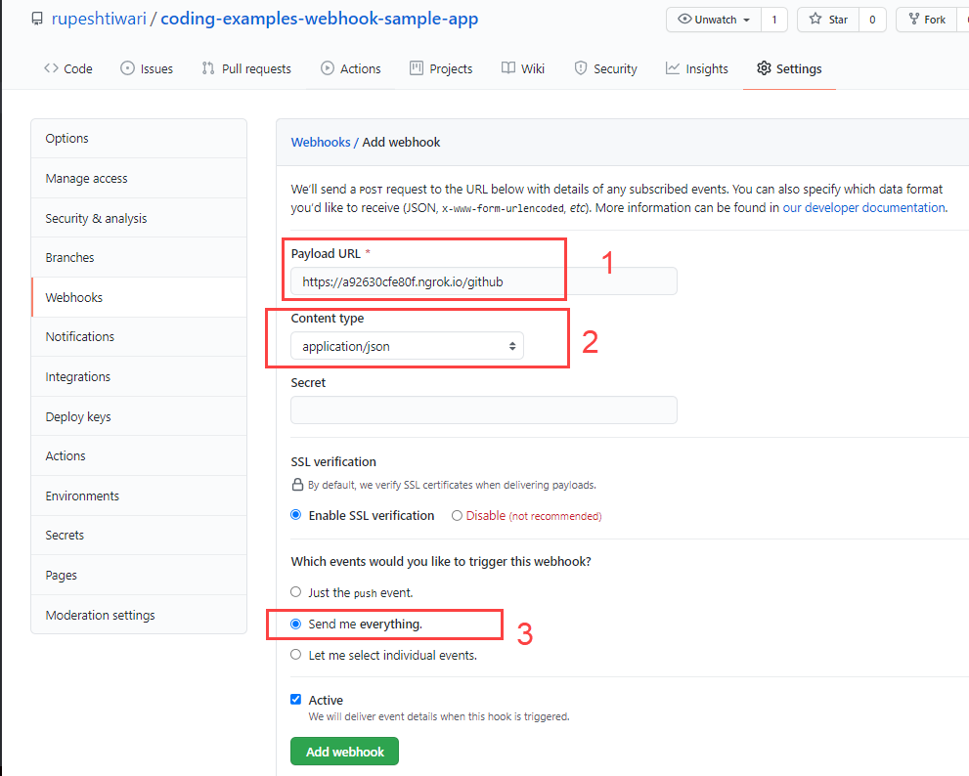Screen dimensions: 969x776
Task: Open Branches in settings sidebar
Action: [139, 258]
